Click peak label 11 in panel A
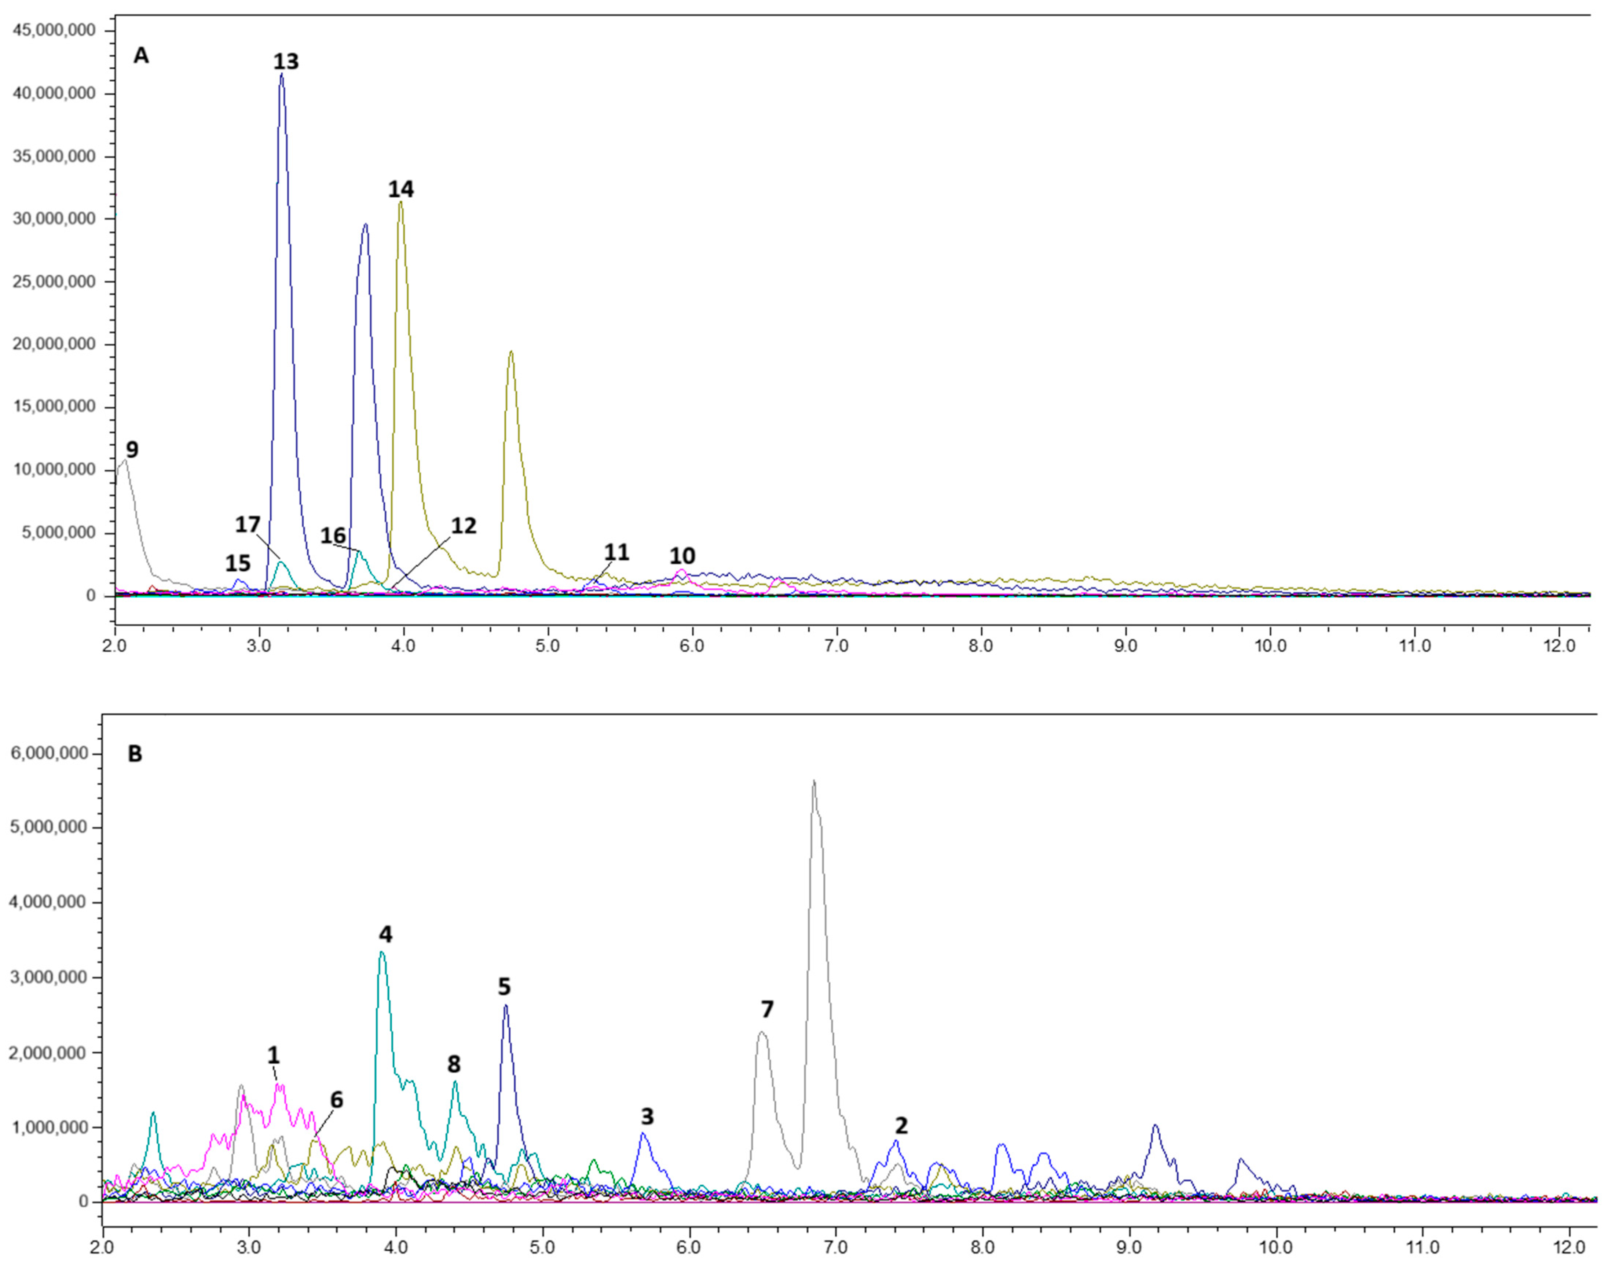This screenshot has height=1262, width=1607. click(x=616, y=552)
